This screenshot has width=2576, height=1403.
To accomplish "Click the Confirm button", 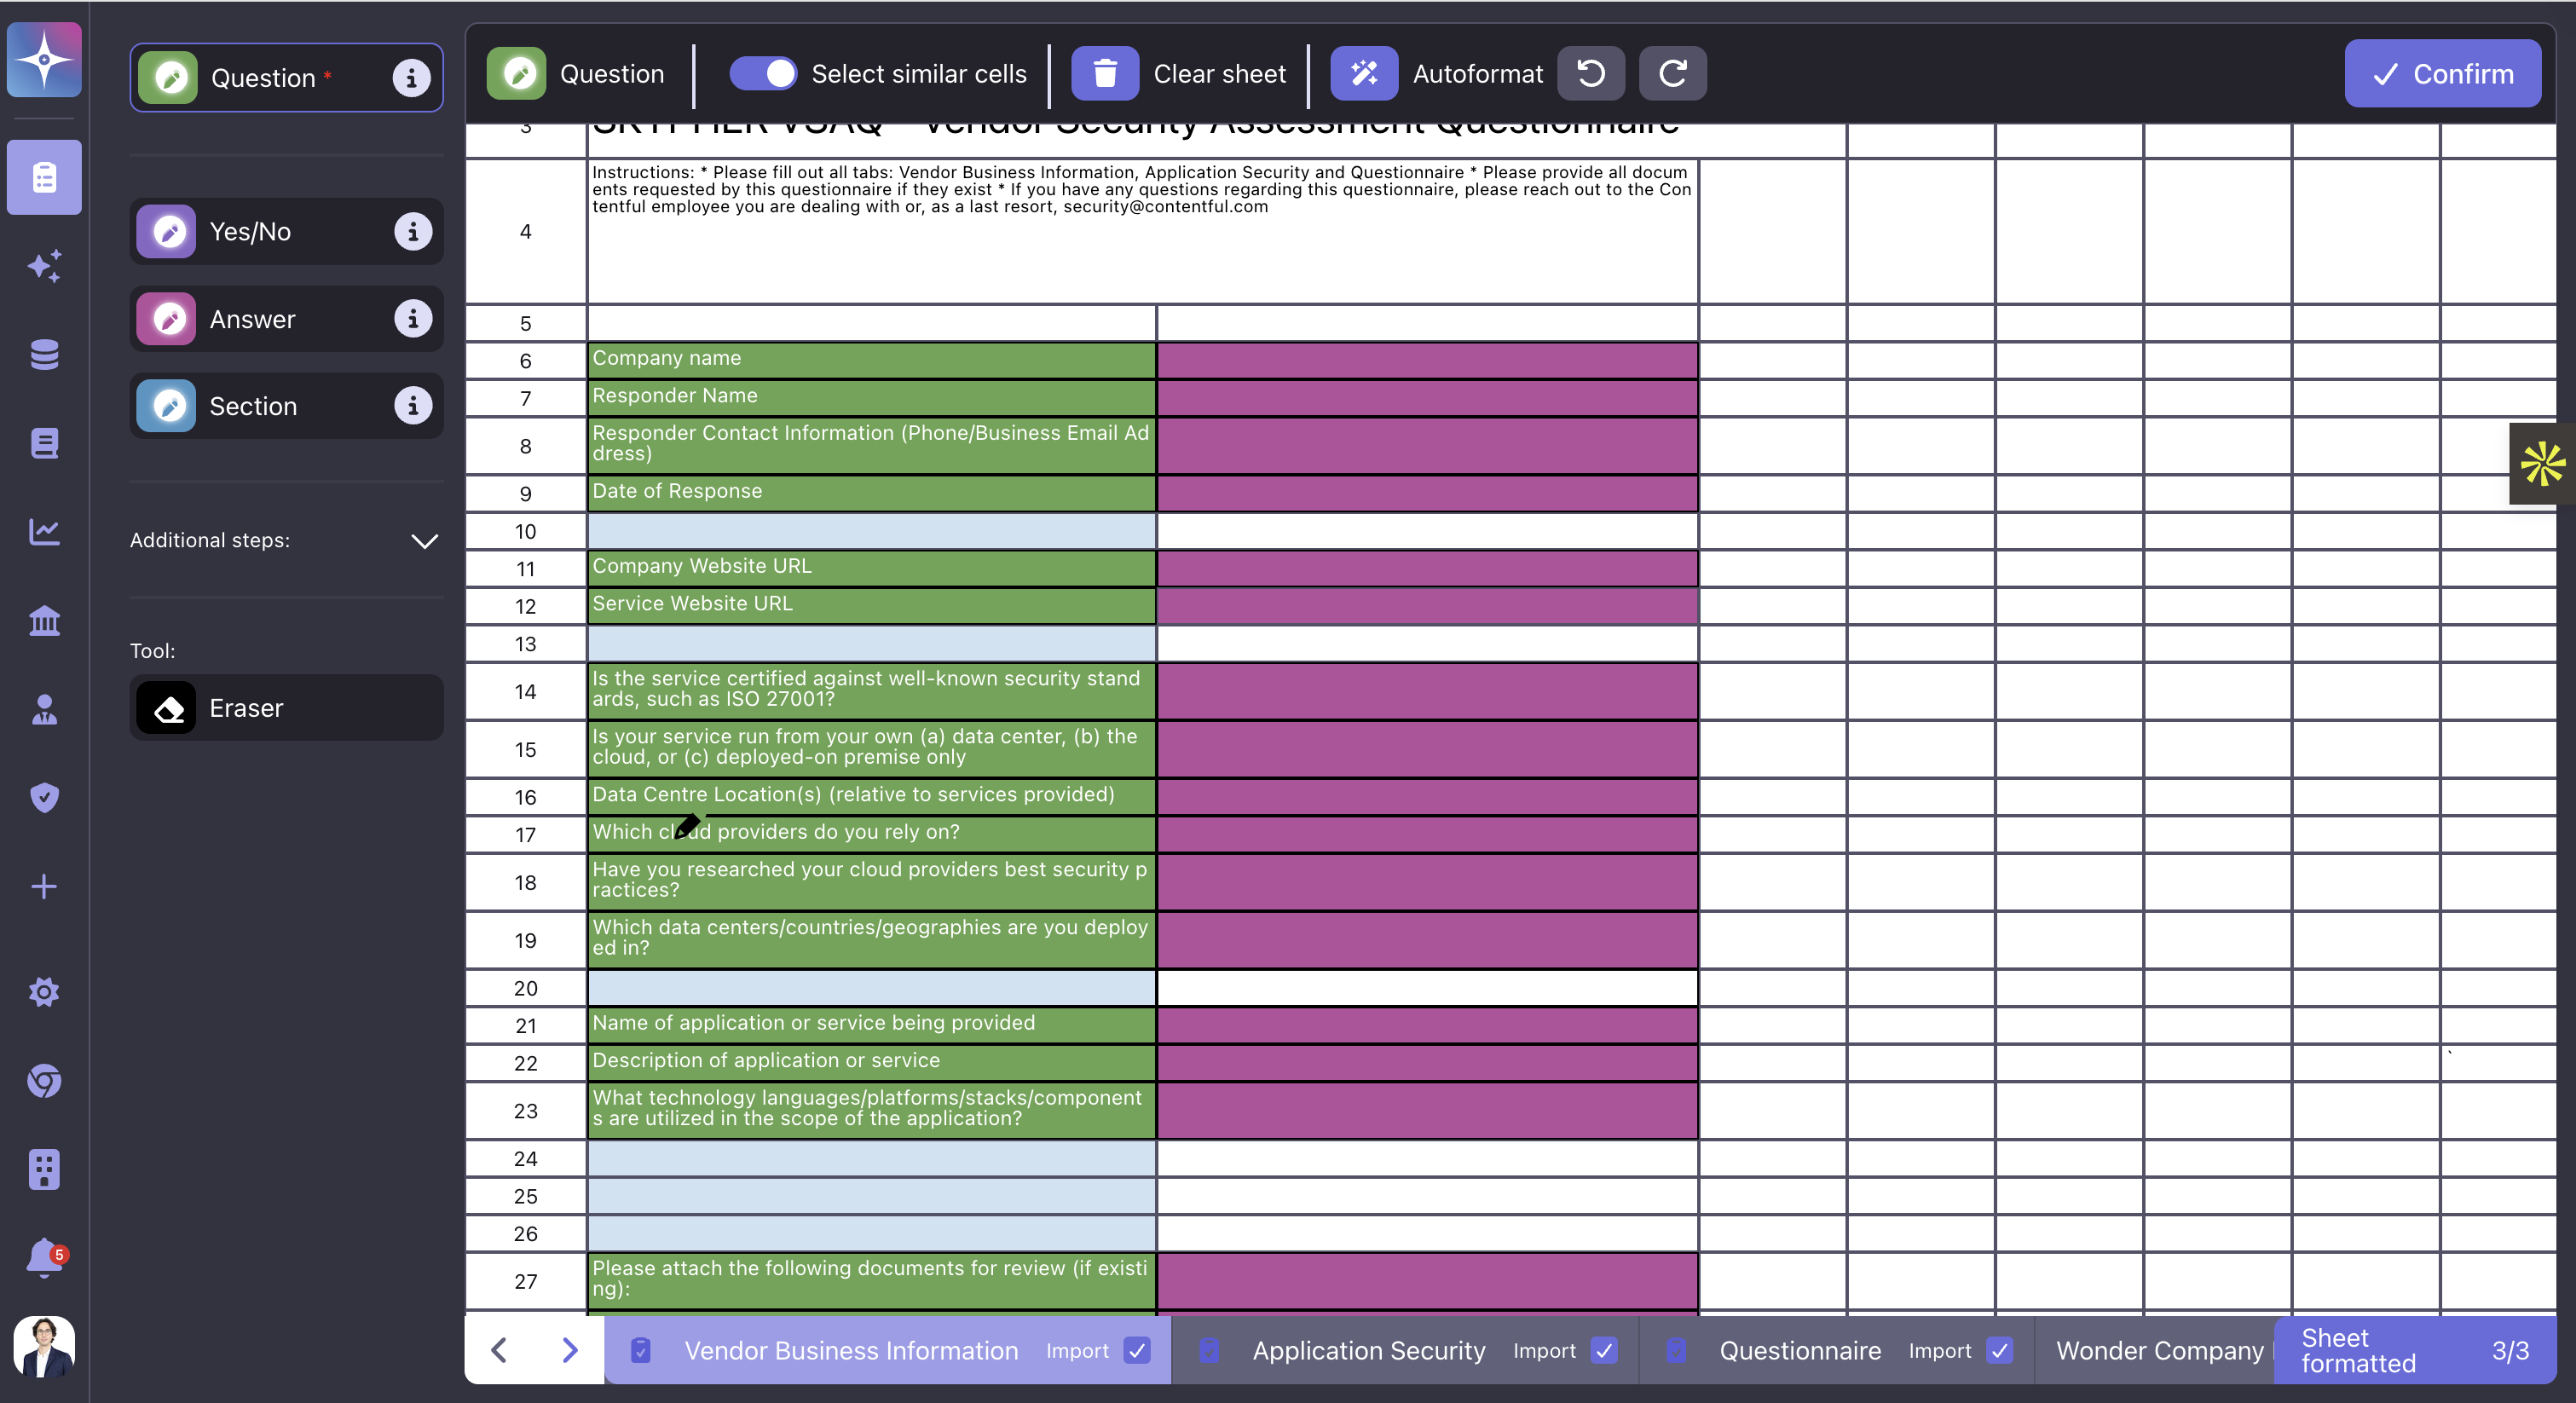I will pos(2441,74).
